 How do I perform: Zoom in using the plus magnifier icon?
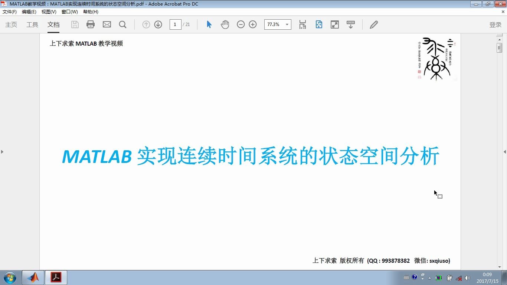253,24
